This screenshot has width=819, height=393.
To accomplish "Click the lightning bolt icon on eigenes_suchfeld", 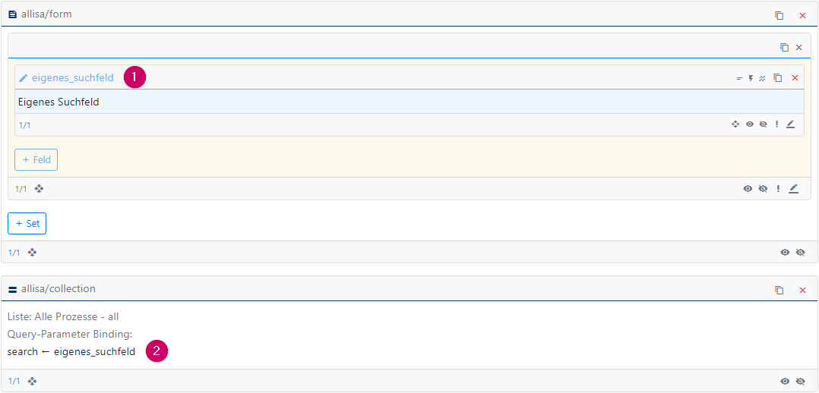I will point(751,78).
